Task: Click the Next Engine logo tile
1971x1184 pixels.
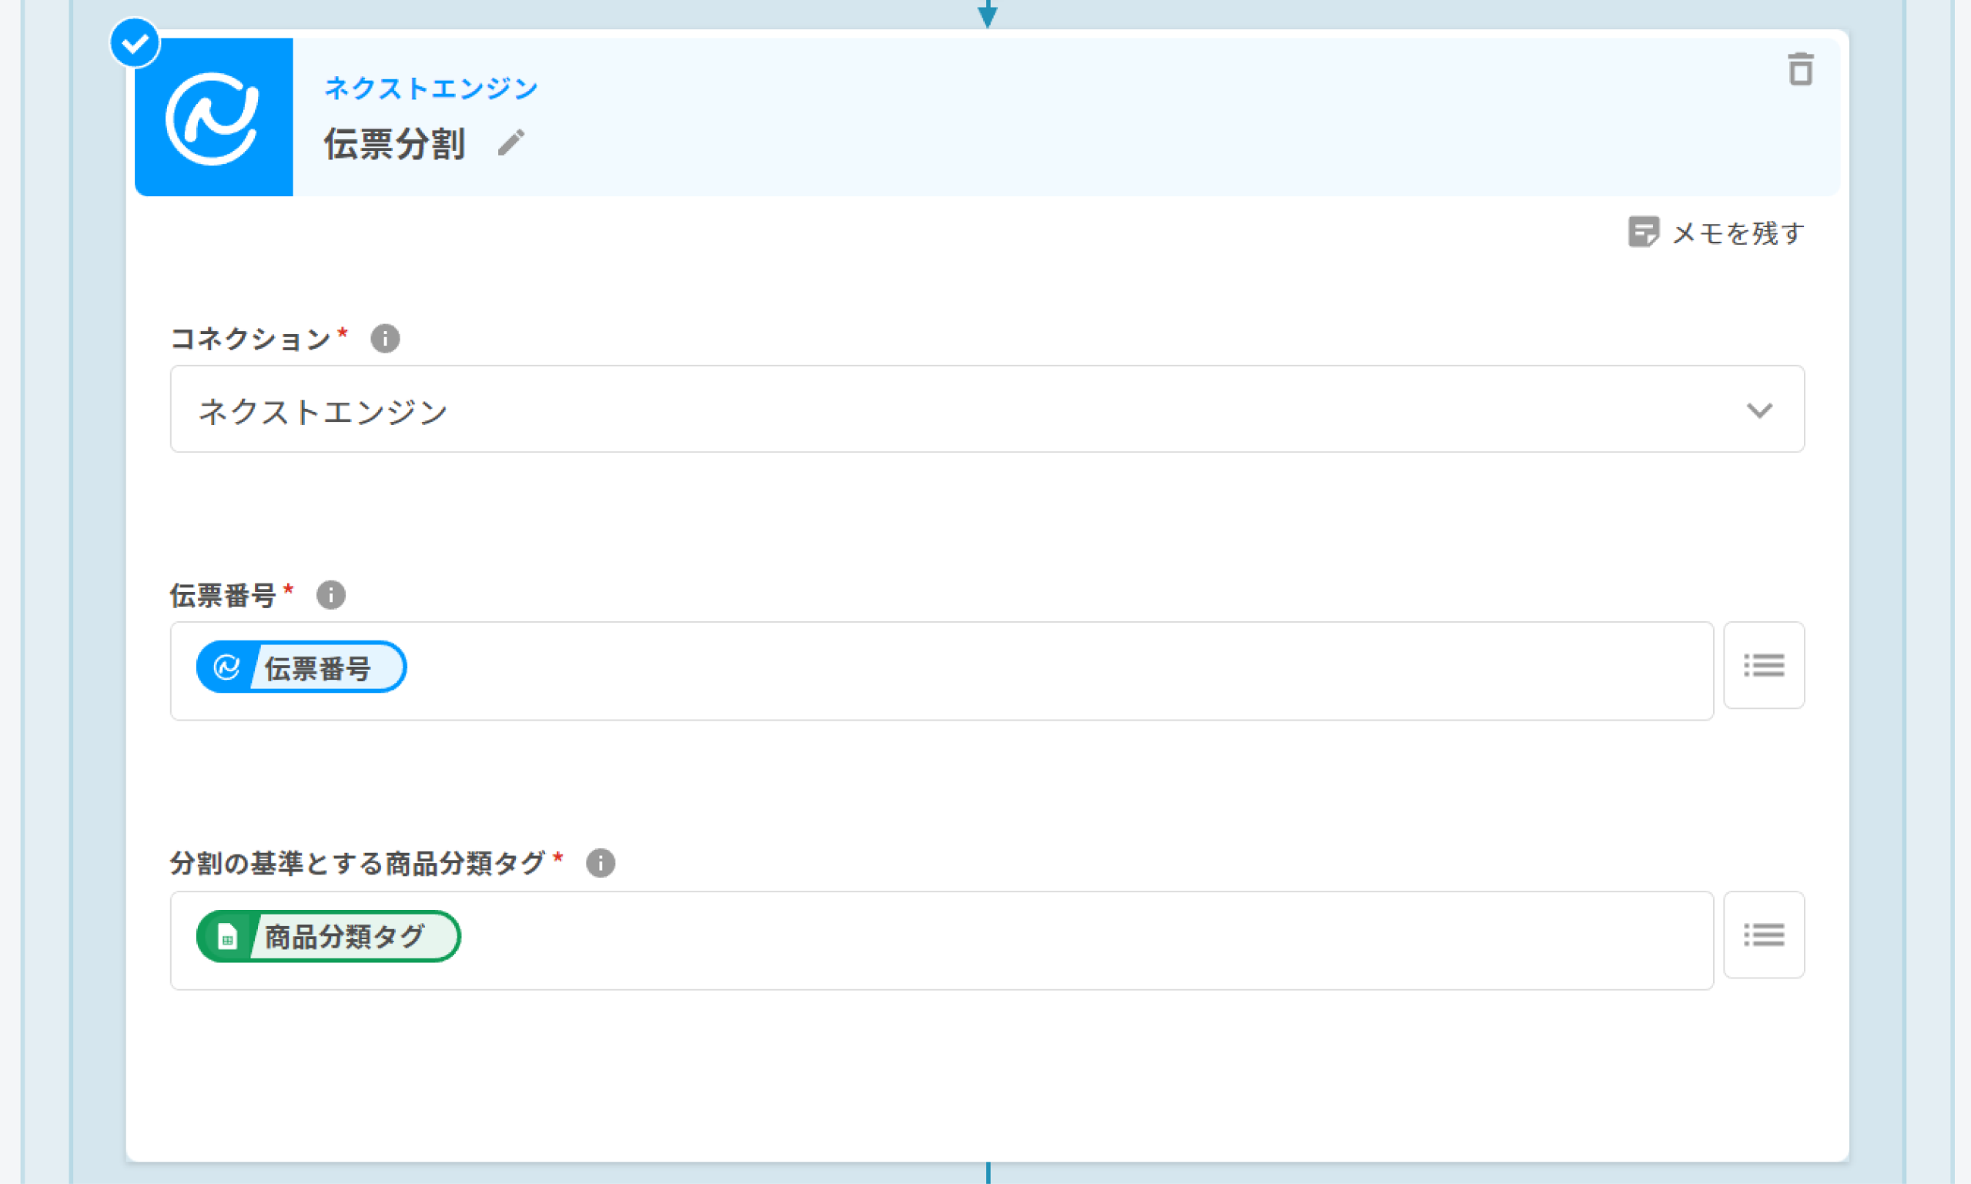Action: (213, 117)
